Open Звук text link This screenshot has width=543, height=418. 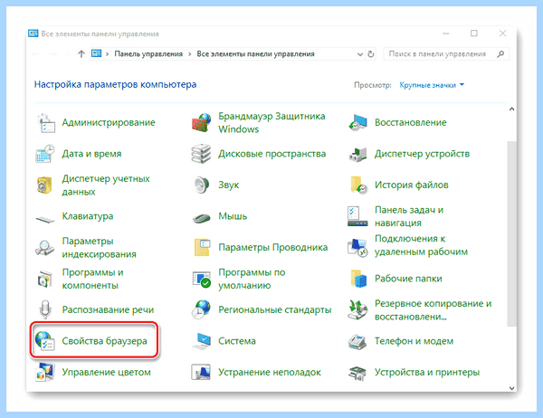point(229,185)
